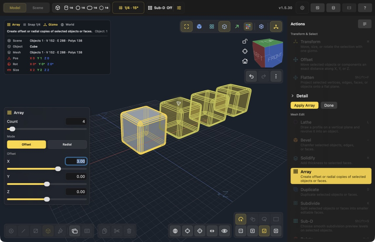The height and width of the screenshot is (242, 375).
Task: Click the four-squares grid icon in the viewport toolbar
Action: tap(212, 27)
